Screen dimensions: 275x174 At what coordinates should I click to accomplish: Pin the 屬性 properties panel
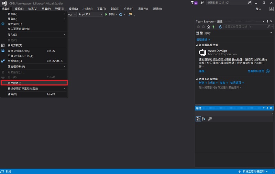(x=267, y=108)
